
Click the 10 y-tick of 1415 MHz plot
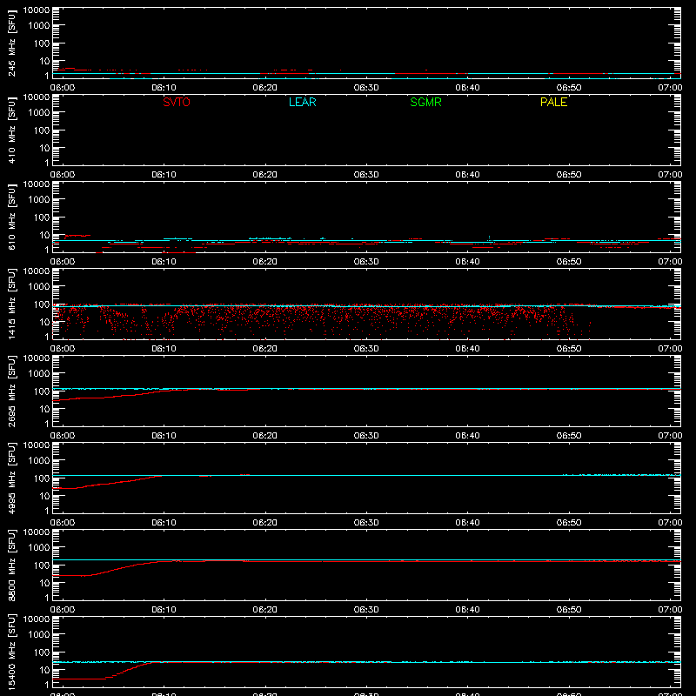point(44,322)
